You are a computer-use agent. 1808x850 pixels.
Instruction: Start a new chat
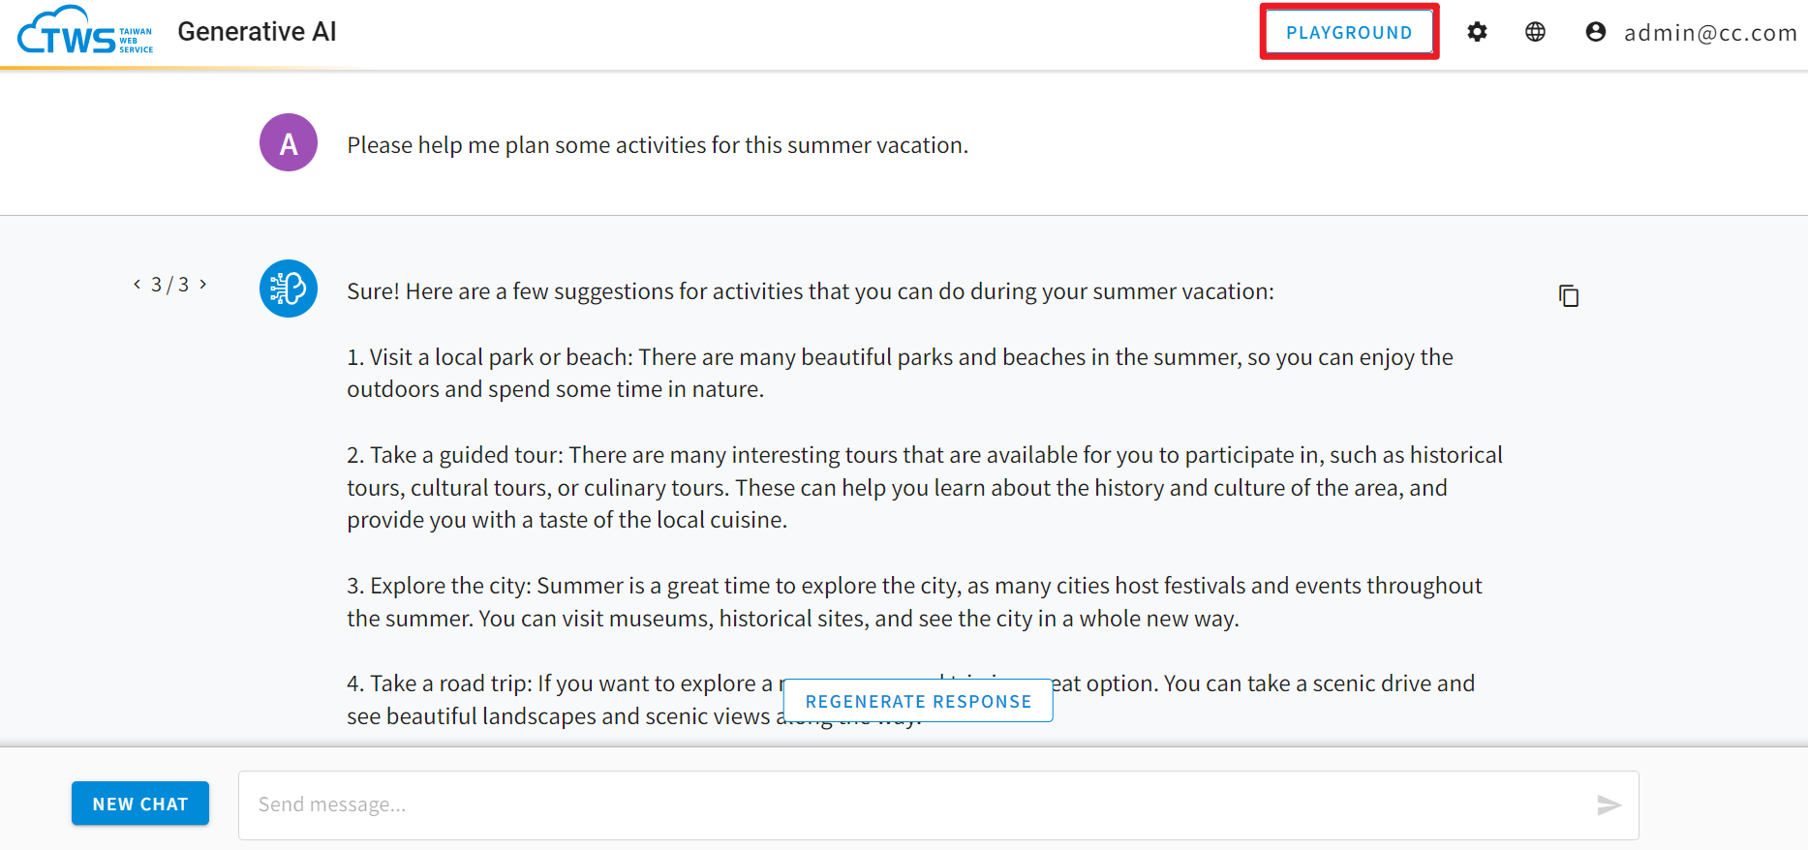(140, 804)
